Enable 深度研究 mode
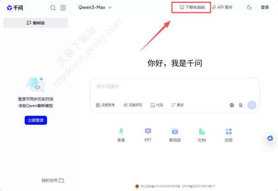 click(133, 105)
